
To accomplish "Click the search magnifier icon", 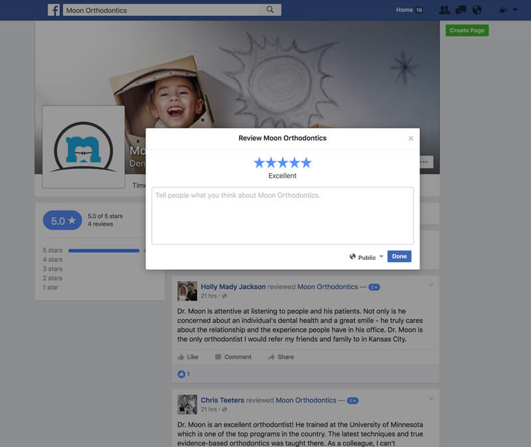I will point(270,9).
